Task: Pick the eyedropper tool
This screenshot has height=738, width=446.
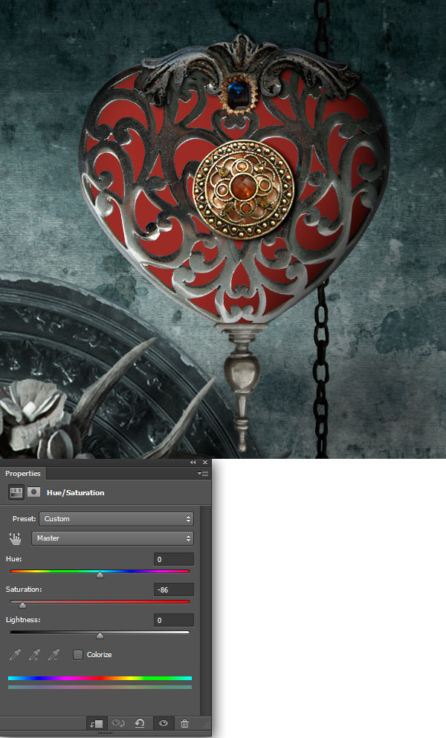Action: click(15, 654)
